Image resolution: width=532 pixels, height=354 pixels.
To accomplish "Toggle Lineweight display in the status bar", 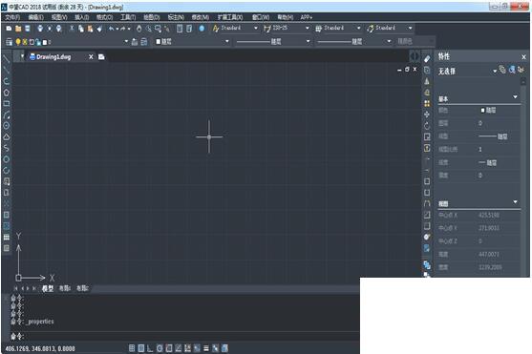I will click(x=206, y=348).
